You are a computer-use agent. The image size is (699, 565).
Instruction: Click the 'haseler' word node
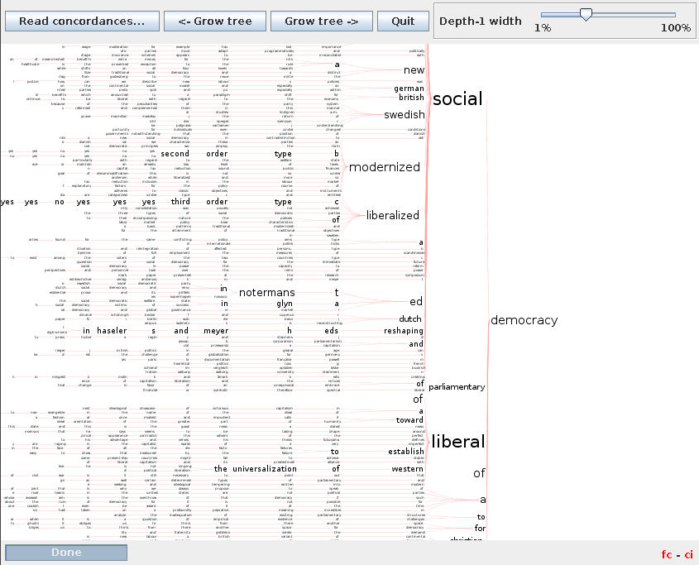pyautogui.click(x=112, y=331)
